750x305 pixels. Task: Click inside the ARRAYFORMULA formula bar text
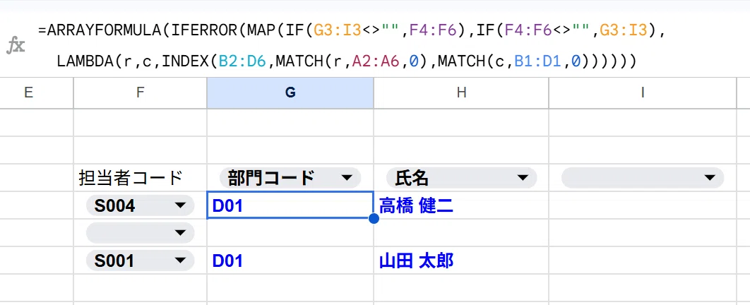click(x=352, y=46)
